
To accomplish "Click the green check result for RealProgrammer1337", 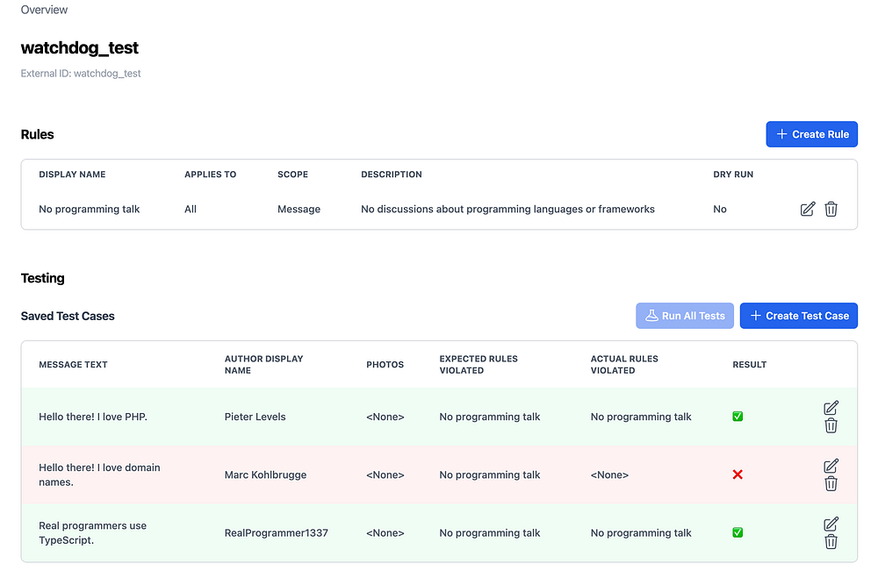I will [x=738, y=532].
